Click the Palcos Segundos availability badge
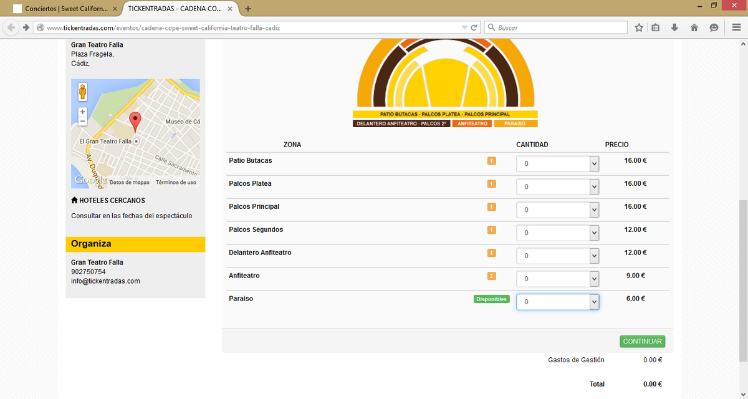This screenshot has height=399, width=748. 491,230
